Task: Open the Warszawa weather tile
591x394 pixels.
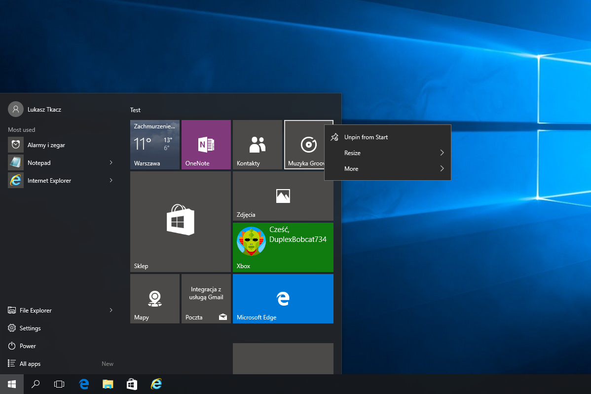Action: click(154, 145)
